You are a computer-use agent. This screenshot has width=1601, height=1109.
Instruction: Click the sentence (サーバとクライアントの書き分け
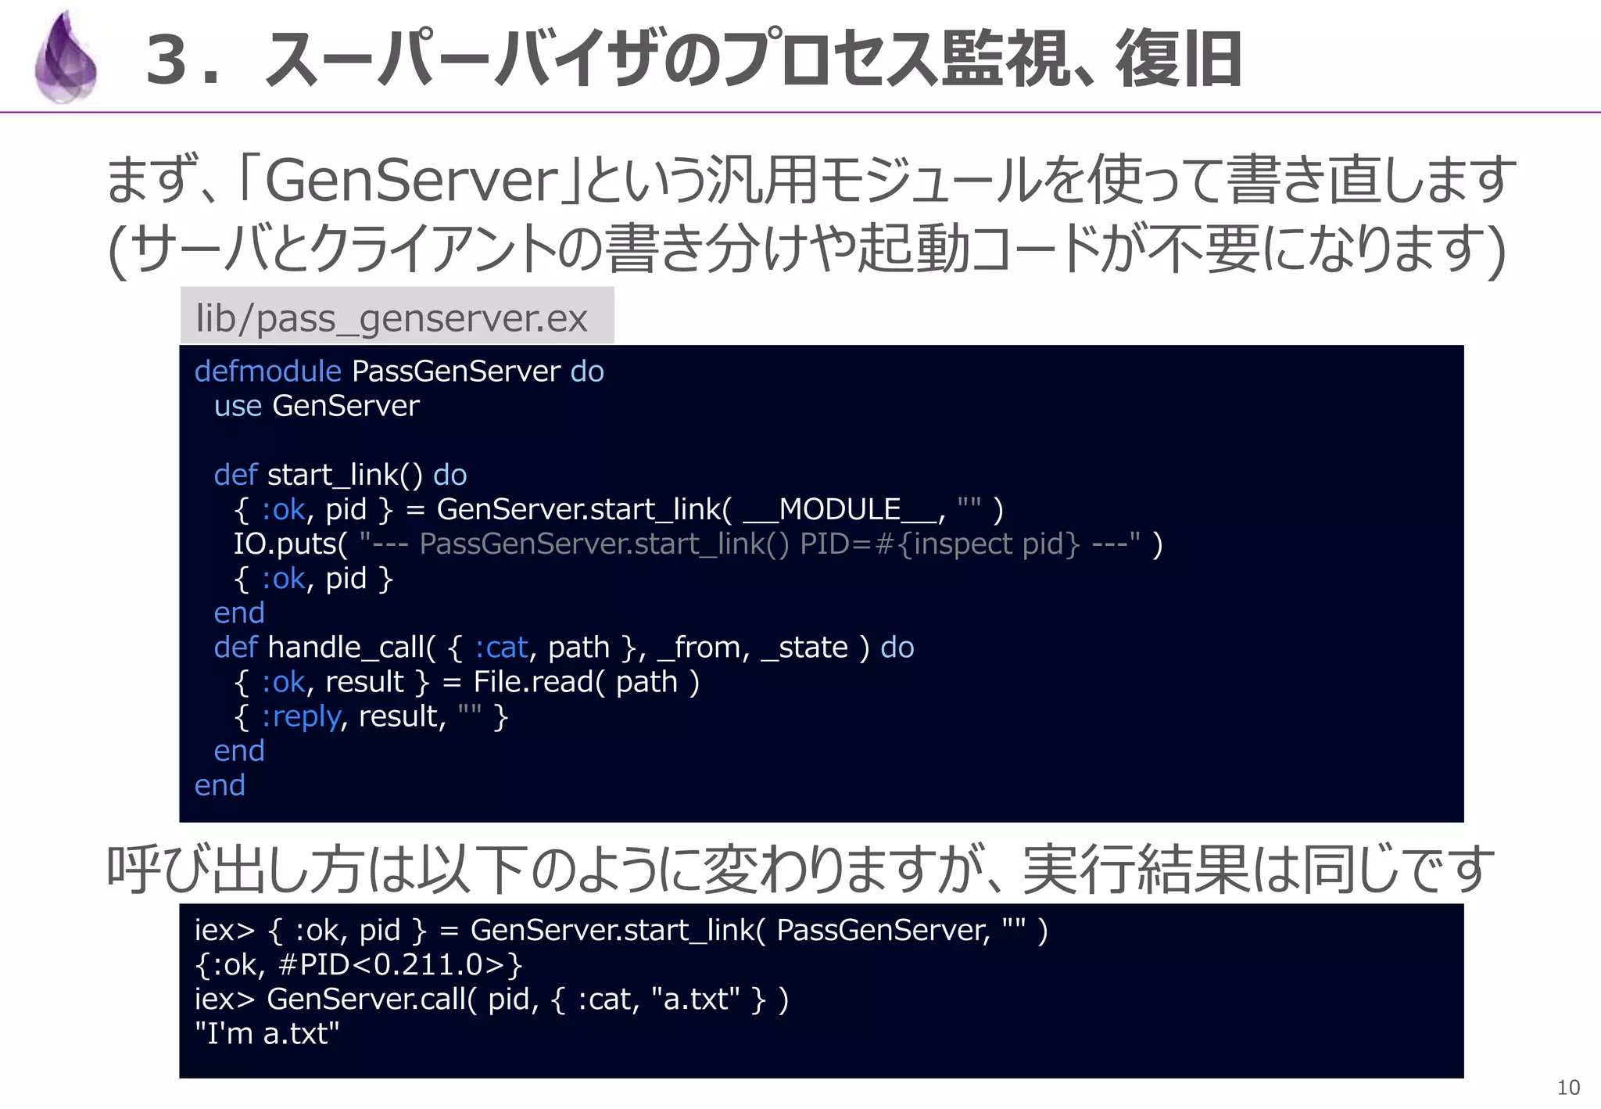807,250
